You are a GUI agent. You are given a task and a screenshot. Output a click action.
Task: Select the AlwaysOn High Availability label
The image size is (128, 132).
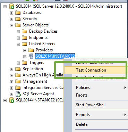click(x=43, y=75)
